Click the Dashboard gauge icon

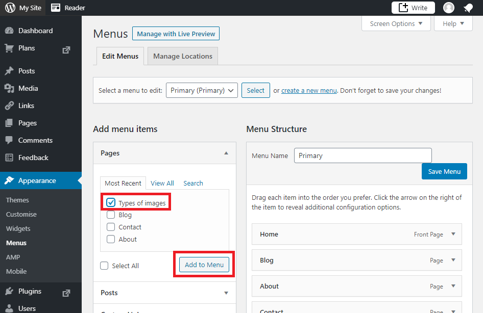pyautogui.click(x=9, y=31)
